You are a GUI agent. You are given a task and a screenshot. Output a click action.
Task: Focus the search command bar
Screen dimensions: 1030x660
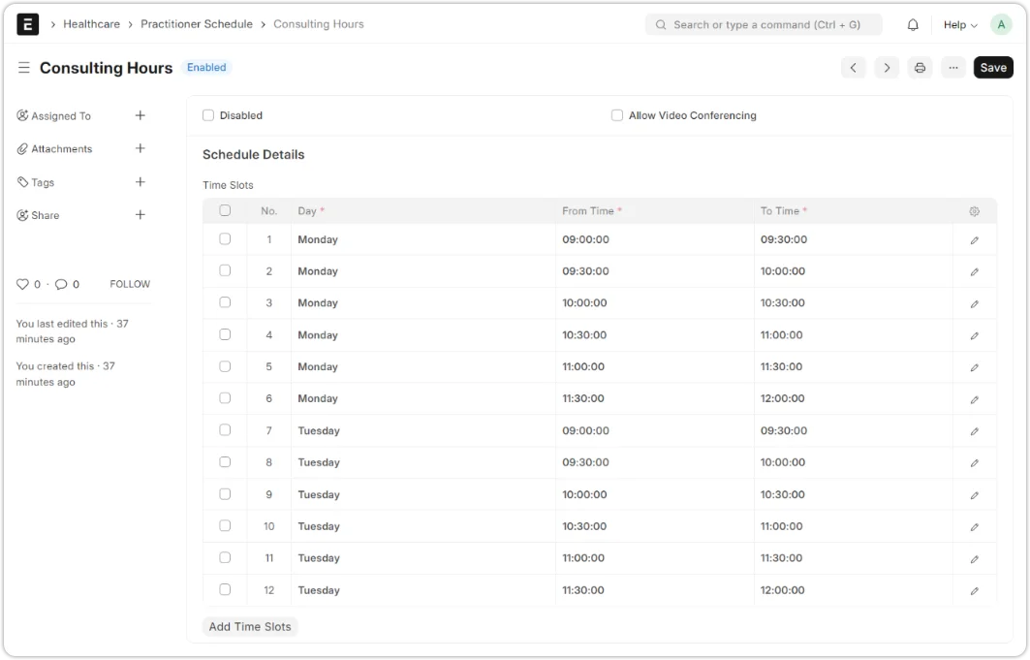764,25
